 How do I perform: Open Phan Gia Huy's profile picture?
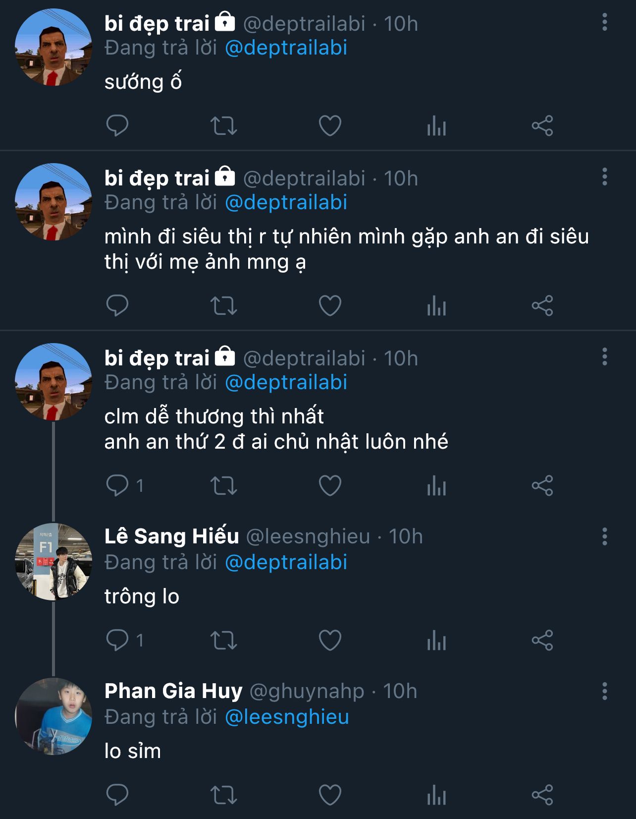(53, 716)
